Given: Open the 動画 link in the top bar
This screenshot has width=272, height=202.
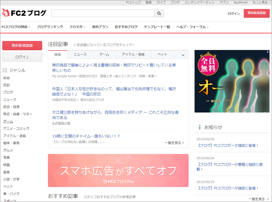Looking at the screenshot, I should pos(149,2).
